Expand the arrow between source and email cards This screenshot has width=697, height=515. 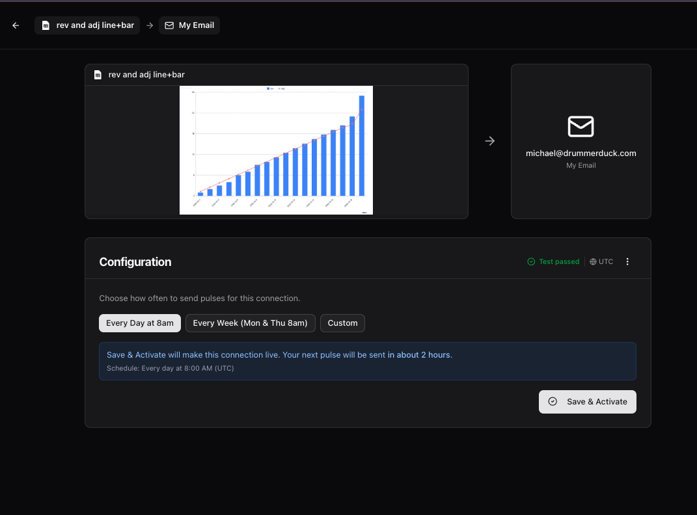coord(490,141)
